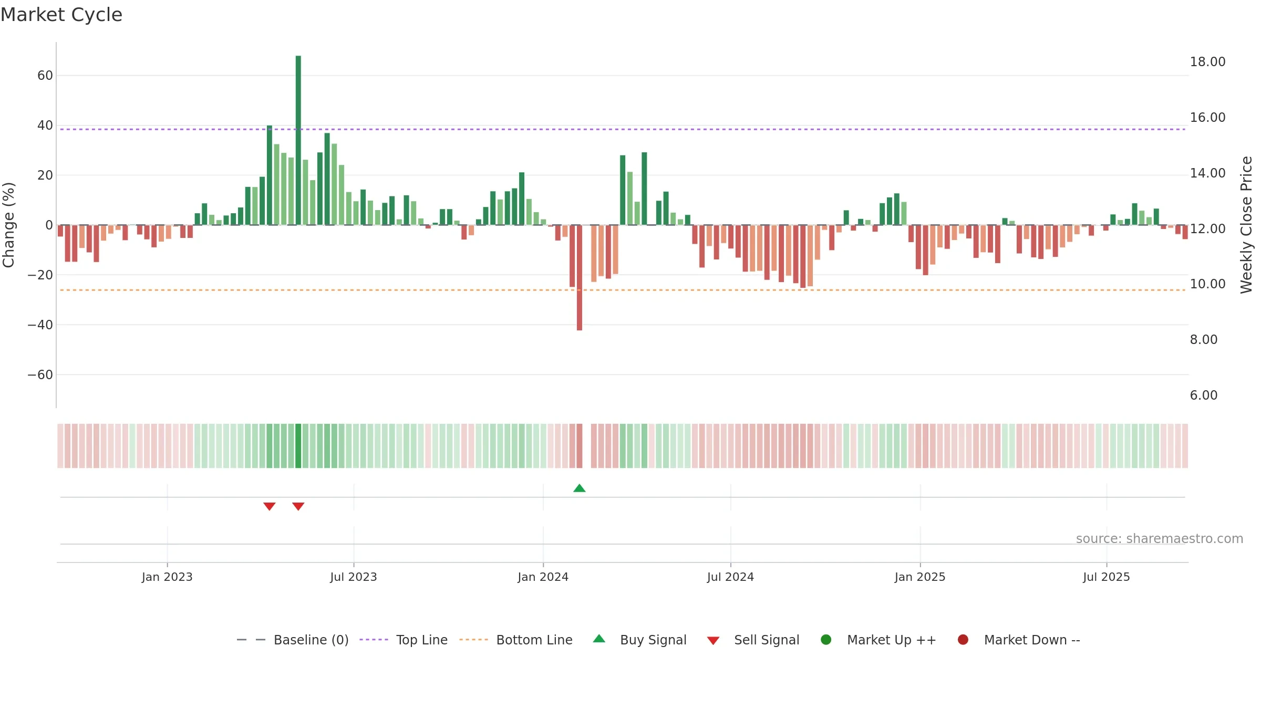Click the 60 tick on the change axis
The width and height of the screenshot is (1261, 709).
point(45,76)
